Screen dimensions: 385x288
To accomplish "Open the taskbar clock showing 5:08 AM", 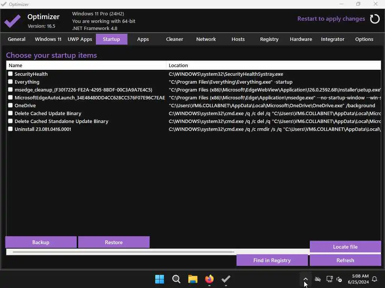I will [358, 279].
